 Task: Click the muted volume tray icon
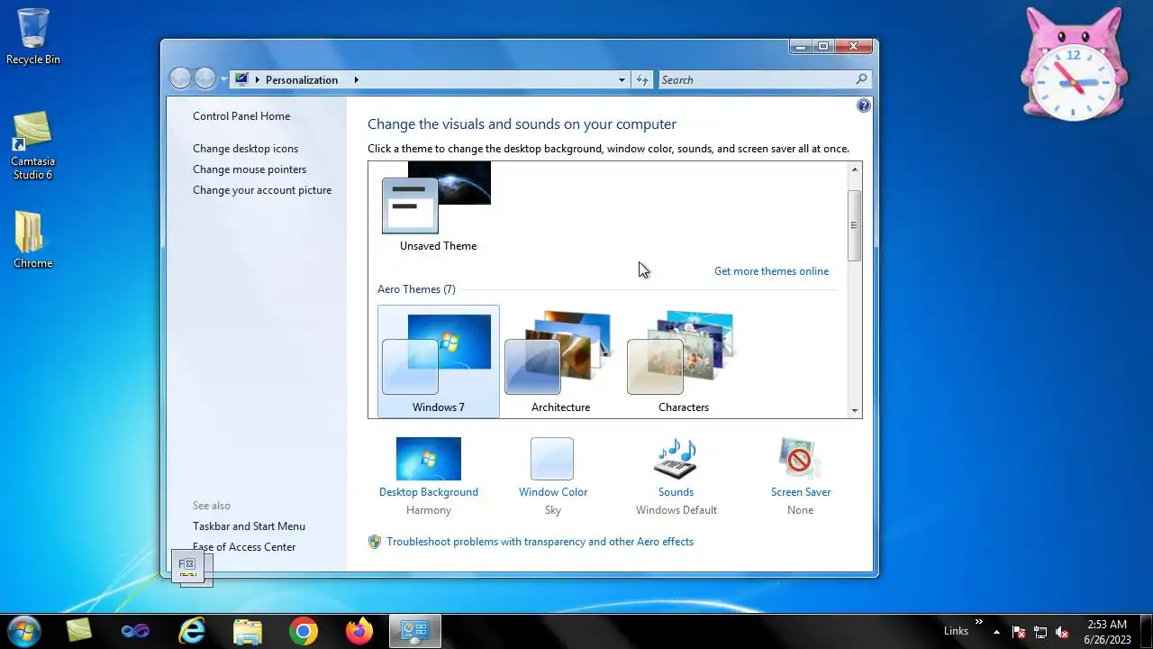1062,632
